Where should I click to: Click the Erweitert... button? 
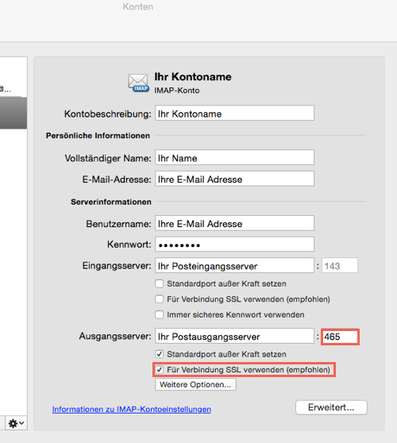click(331, 407)
